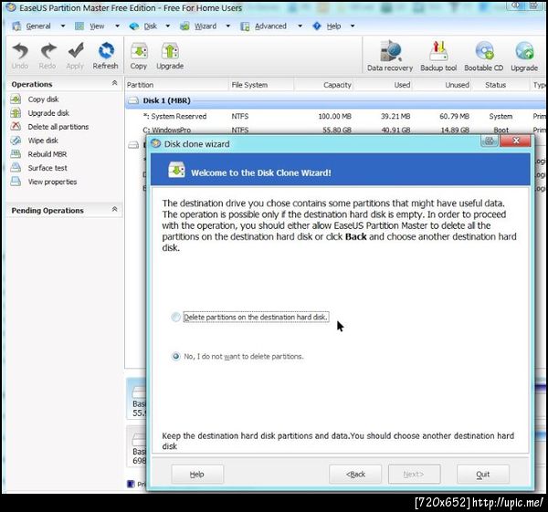Click the <Back button in wizard
The height and width of the screenshot is (512, 548).
(x=355, y=474)
